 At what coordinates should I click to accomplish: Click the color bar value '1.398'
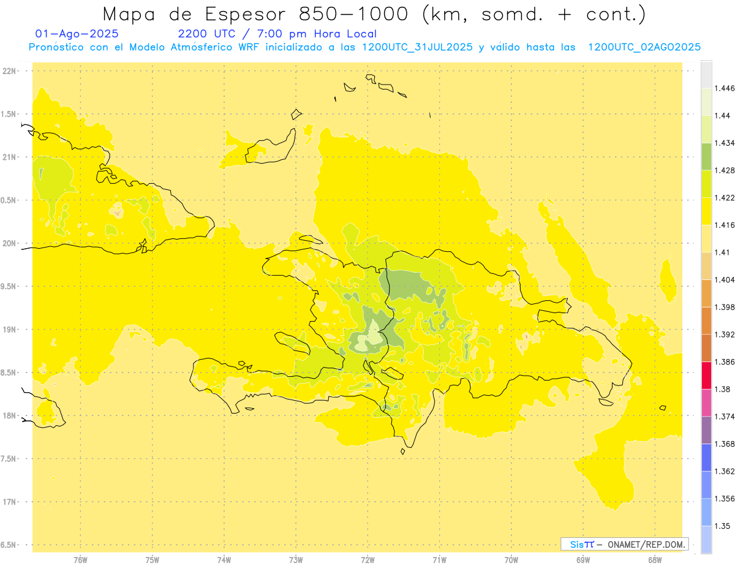[x=725, y=307]
